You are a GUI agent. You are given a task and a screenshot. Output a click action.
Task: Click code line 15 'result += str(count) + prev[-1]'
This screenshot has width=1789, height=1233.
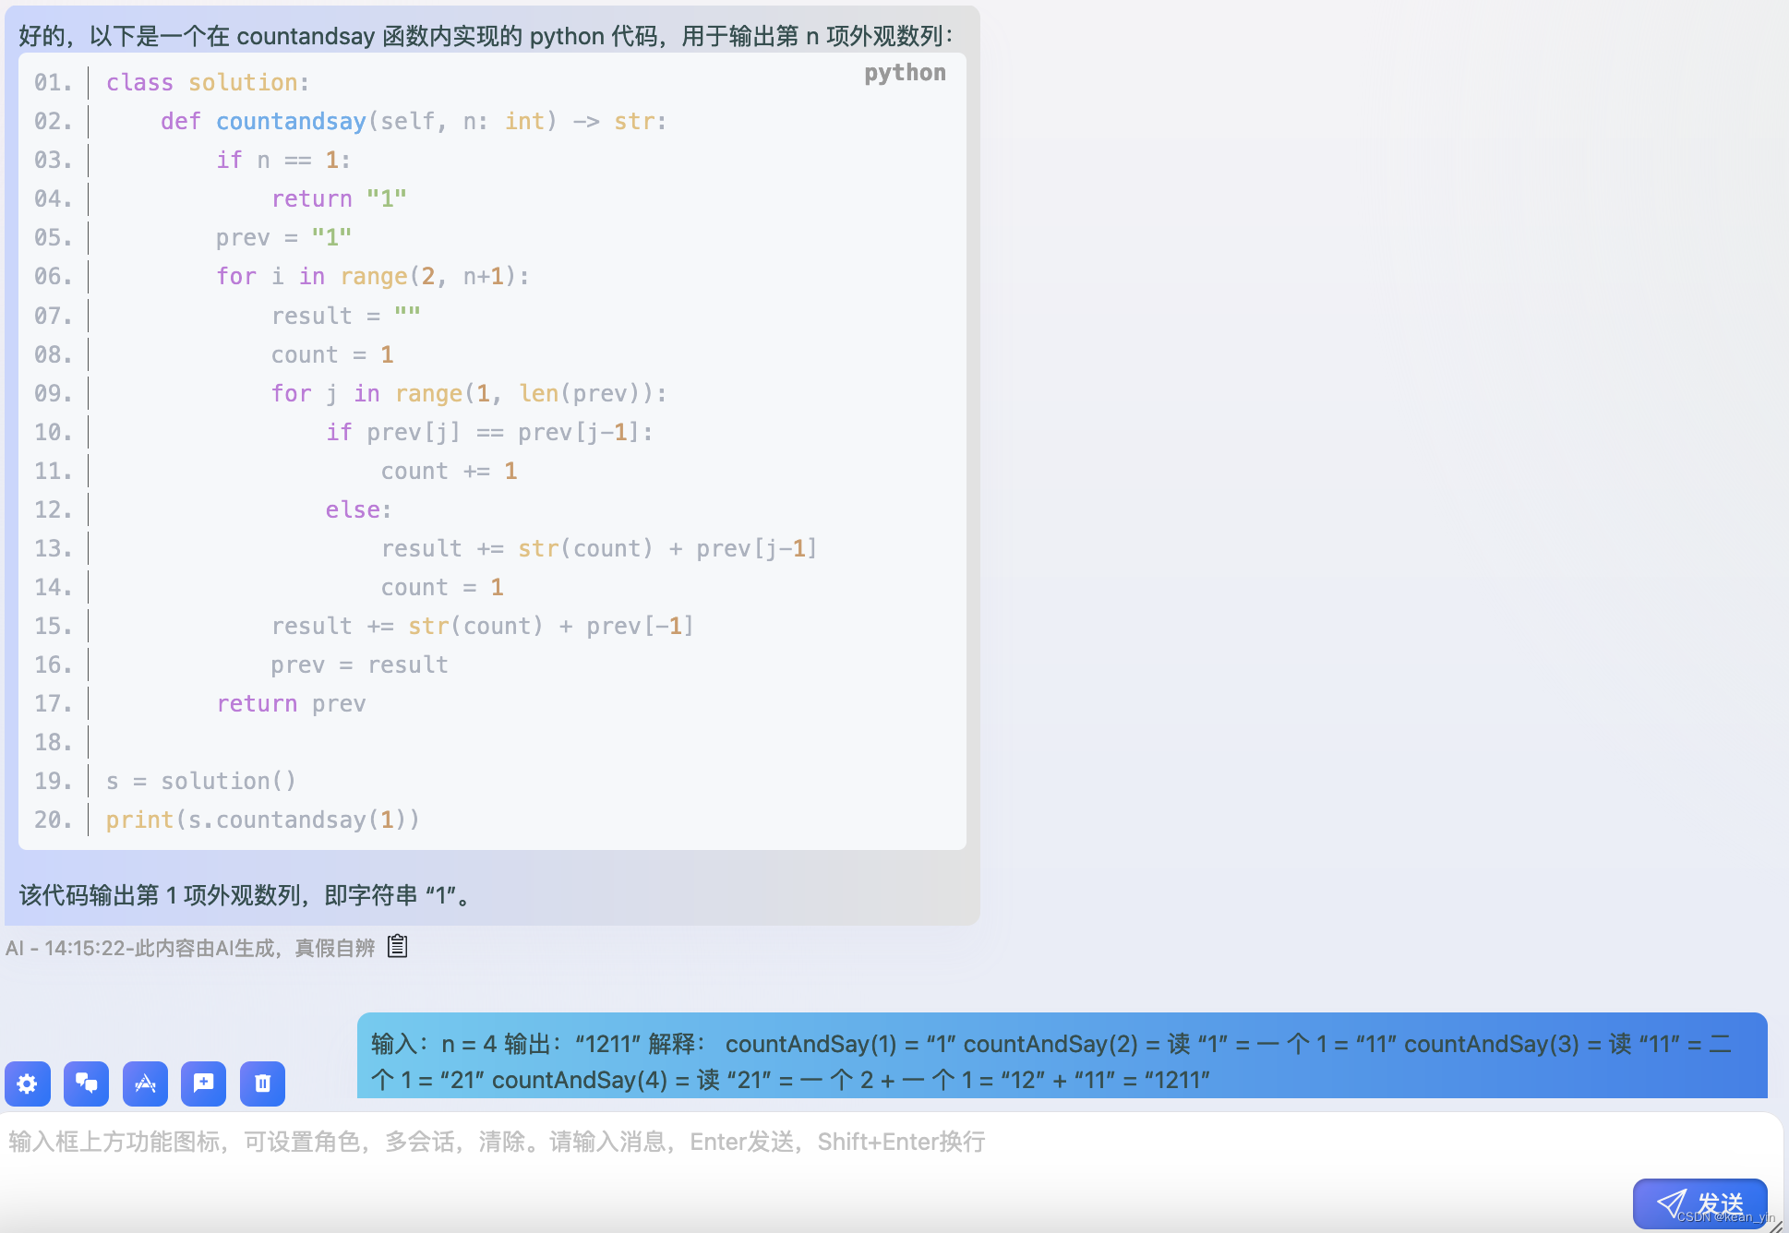(x=482, y=627)
